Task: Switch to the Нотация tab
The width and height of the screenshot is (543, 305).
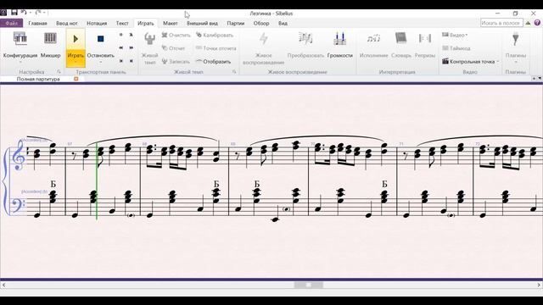Action: pyautogui.click(x=97, y=23)
